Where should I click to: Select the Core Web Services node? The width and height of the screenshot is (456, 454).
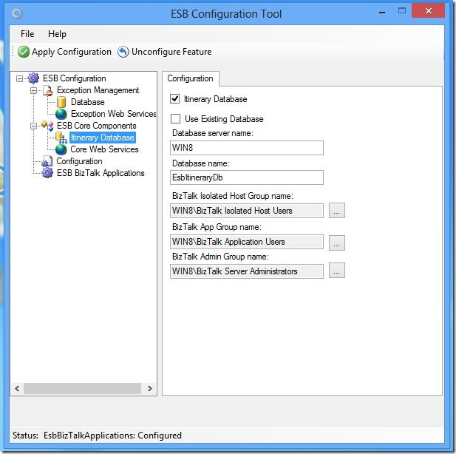coord(104,149)
